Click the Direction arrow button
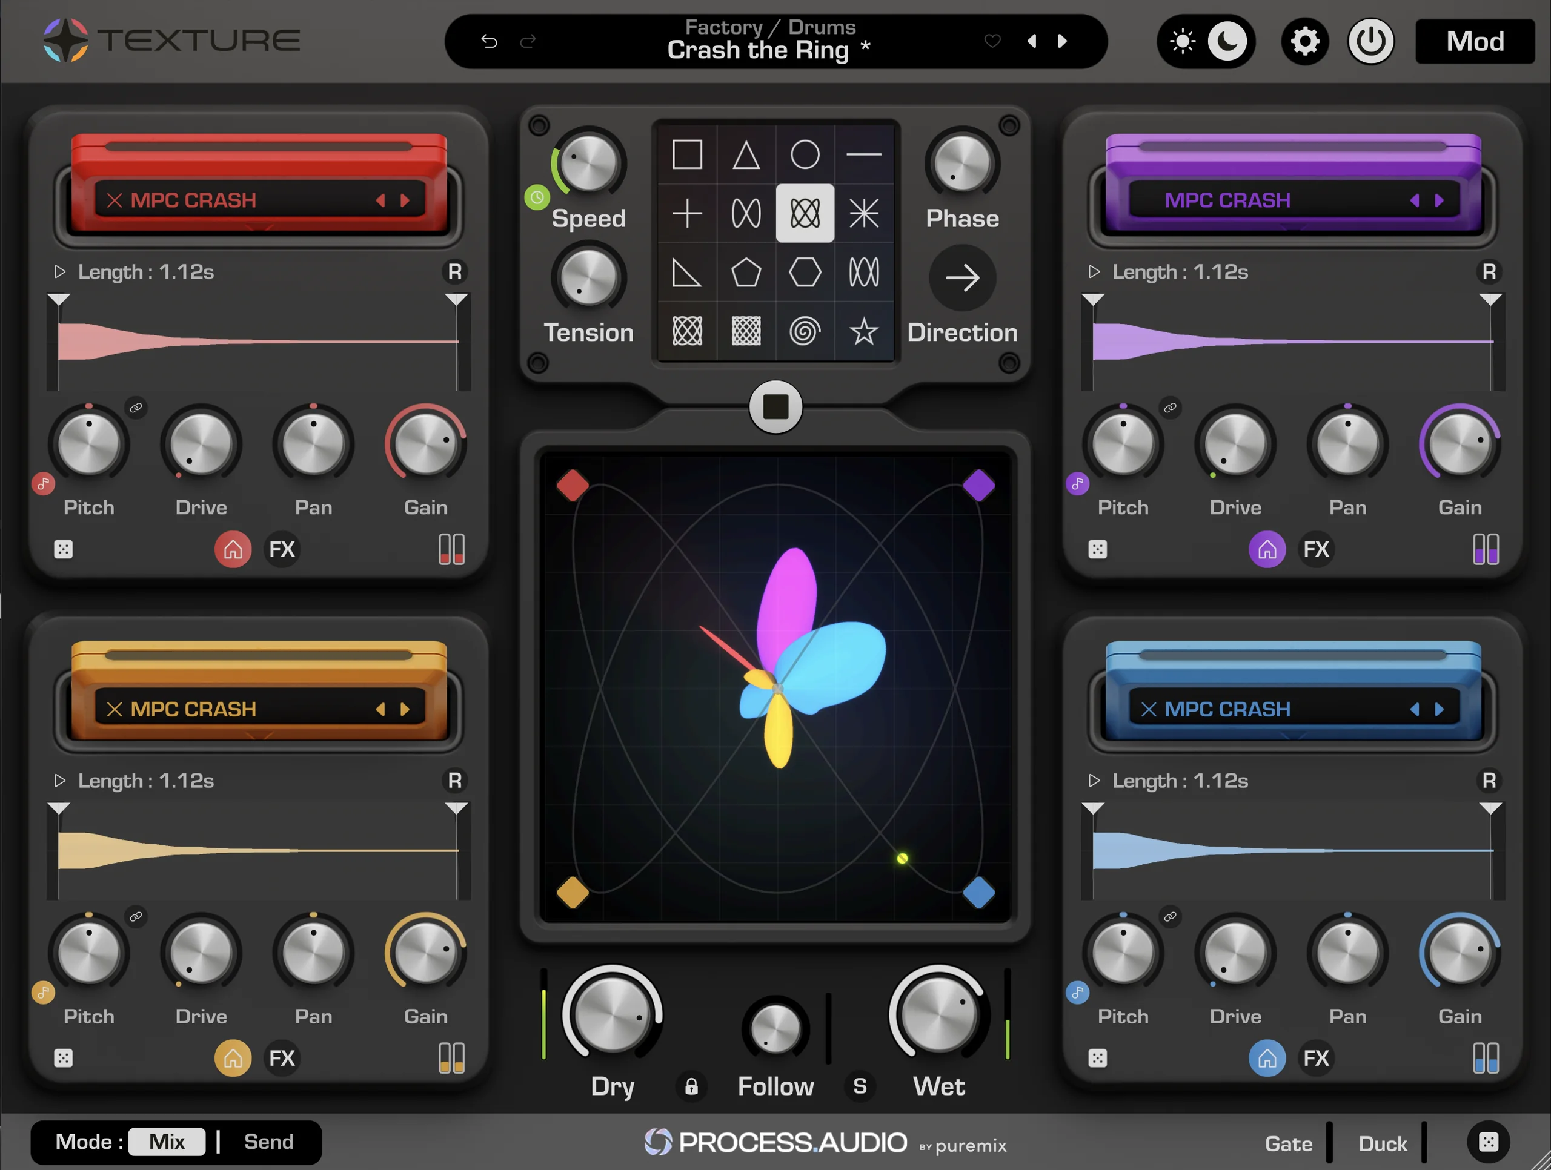The height and width of the screenshot is (1170, 1551). coord(963,277)
